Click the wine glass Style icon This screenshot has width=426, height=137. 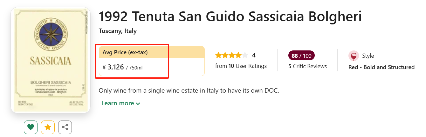pyautogui.click(x=354, y=56)
